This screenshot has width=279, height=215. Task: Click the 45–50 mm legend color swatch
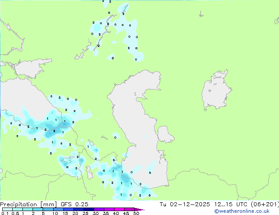point(129,209)
